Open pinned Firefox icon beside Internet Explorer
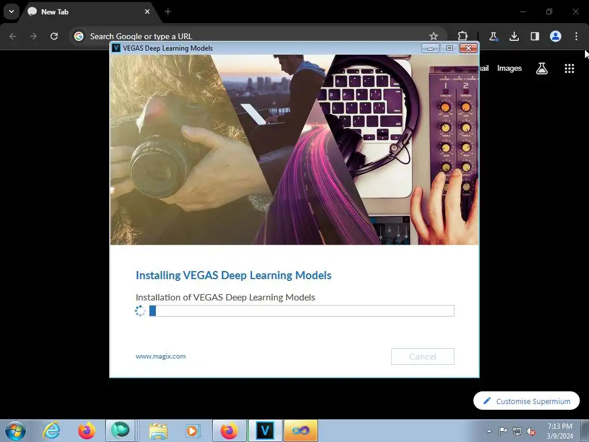 86,430
